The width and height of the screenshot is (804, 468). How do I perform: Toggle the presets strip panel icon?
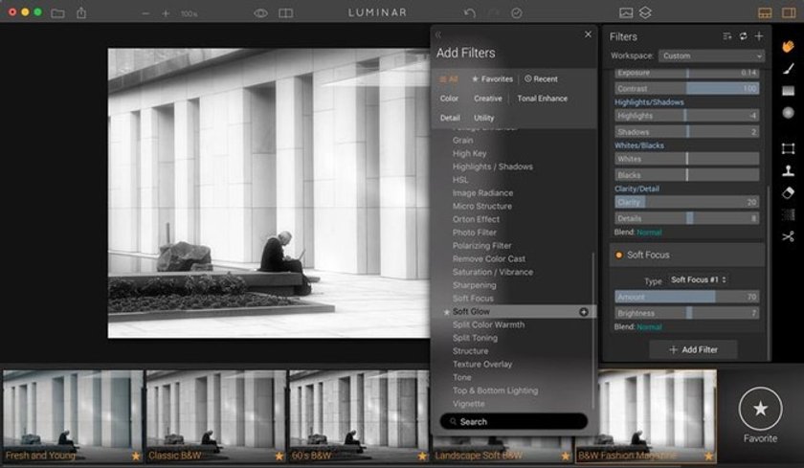coord(765,12)
